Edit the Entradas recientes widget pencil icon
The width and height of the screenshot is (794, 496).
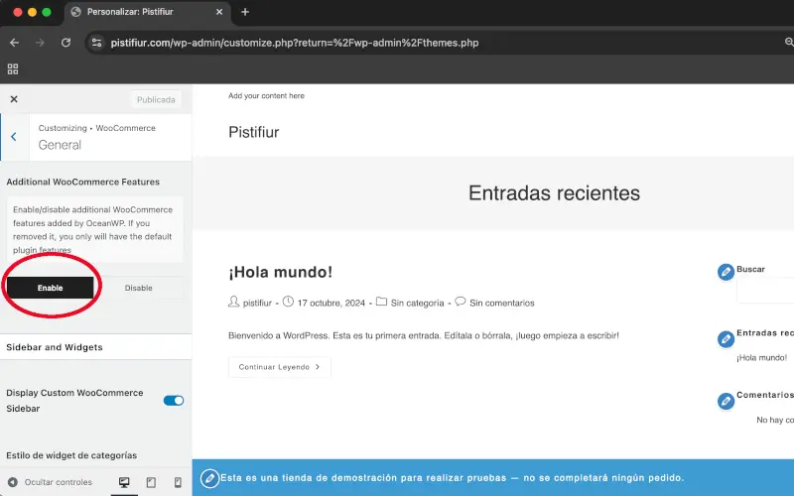(x=726, y=338)
